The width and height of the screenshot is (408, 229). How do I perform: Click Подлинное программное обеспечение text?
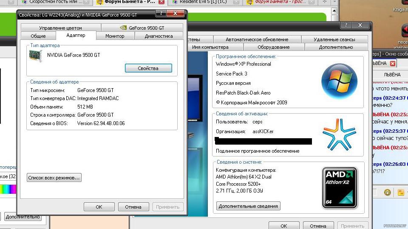click(x=258, y=151)
